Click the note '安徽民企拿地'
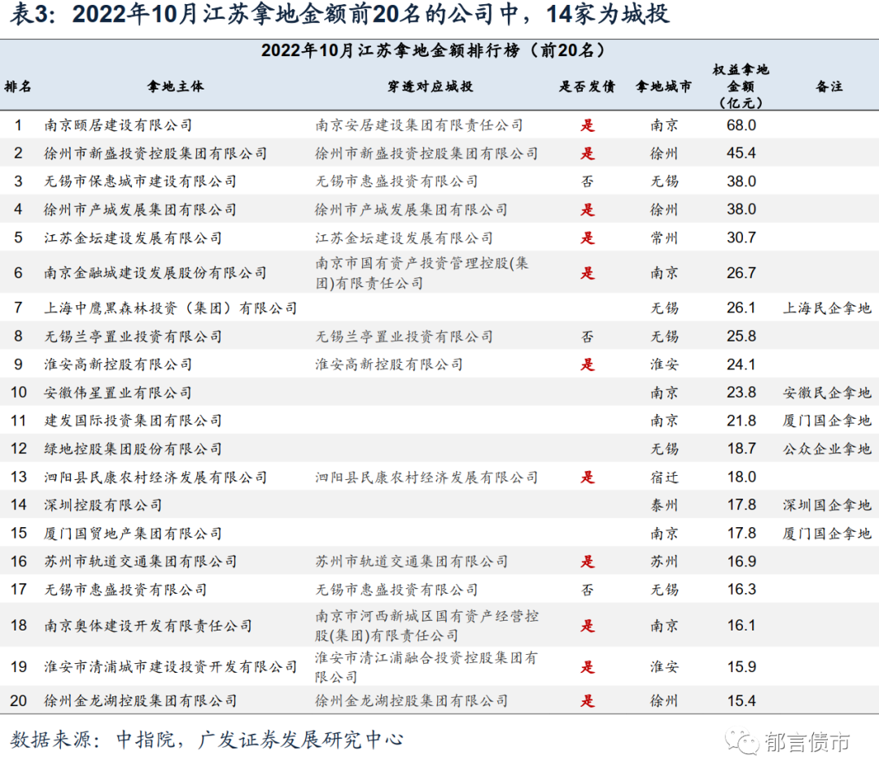Image resolution: width=879 pixels, height=781 pixels. pos(828,393)
